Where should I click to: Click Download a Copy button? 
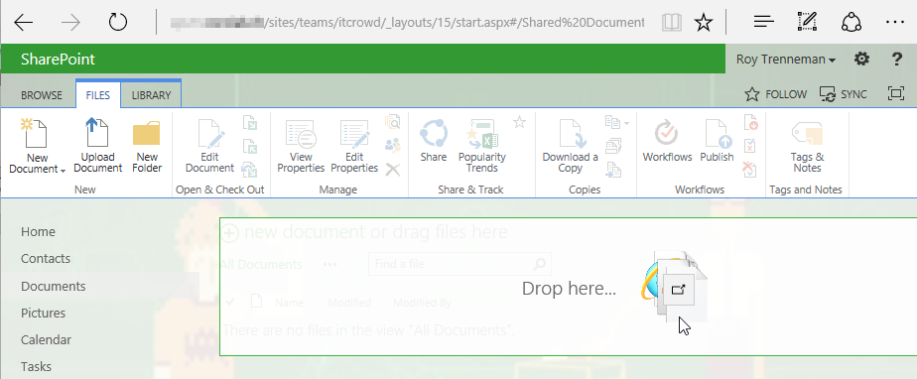point(571,145)
